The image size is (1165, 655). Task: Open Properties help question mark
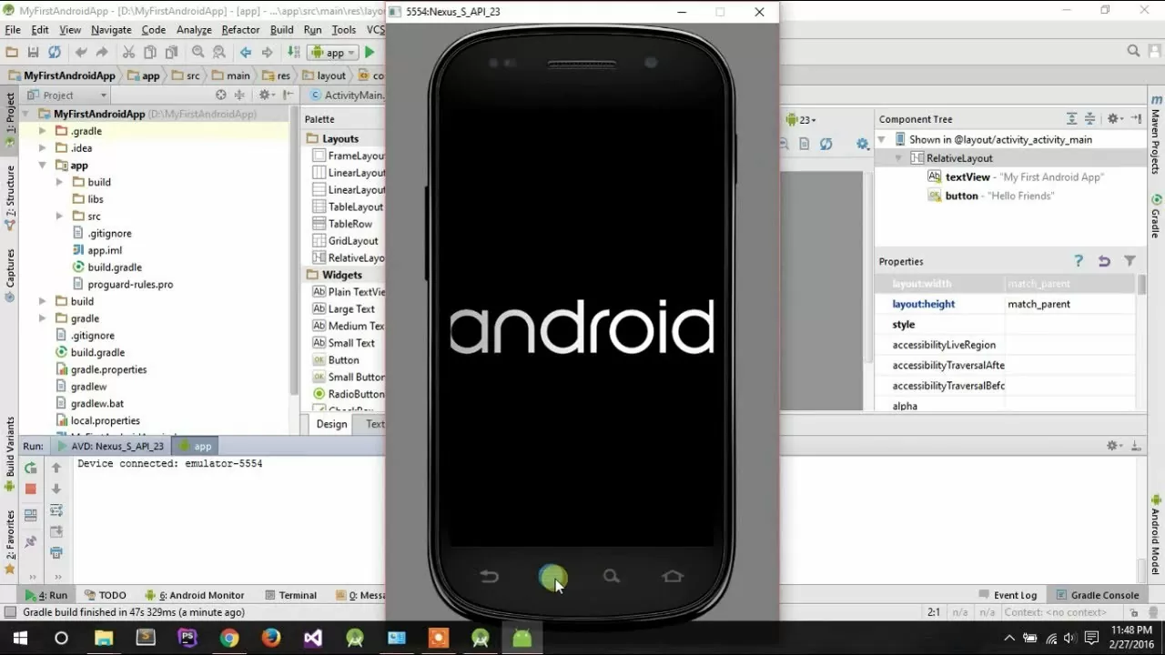(1079, 261)
